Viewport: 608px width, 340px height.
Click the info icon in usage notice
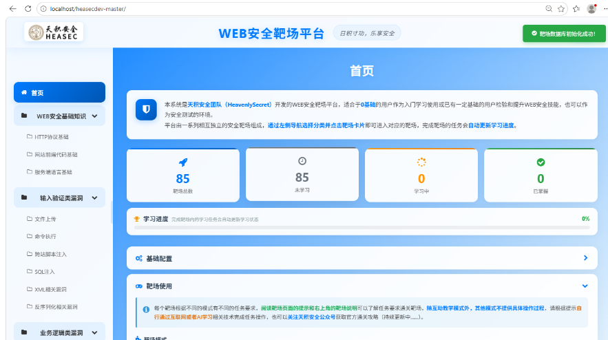click(146, 310)
